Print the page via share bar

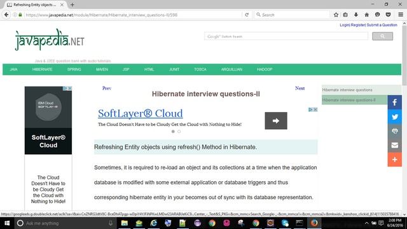point(395,131)
